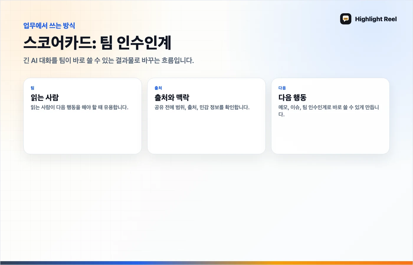Select the '읽는 사람' card heading
Screen dimensions: 413x265
point(45,97)
